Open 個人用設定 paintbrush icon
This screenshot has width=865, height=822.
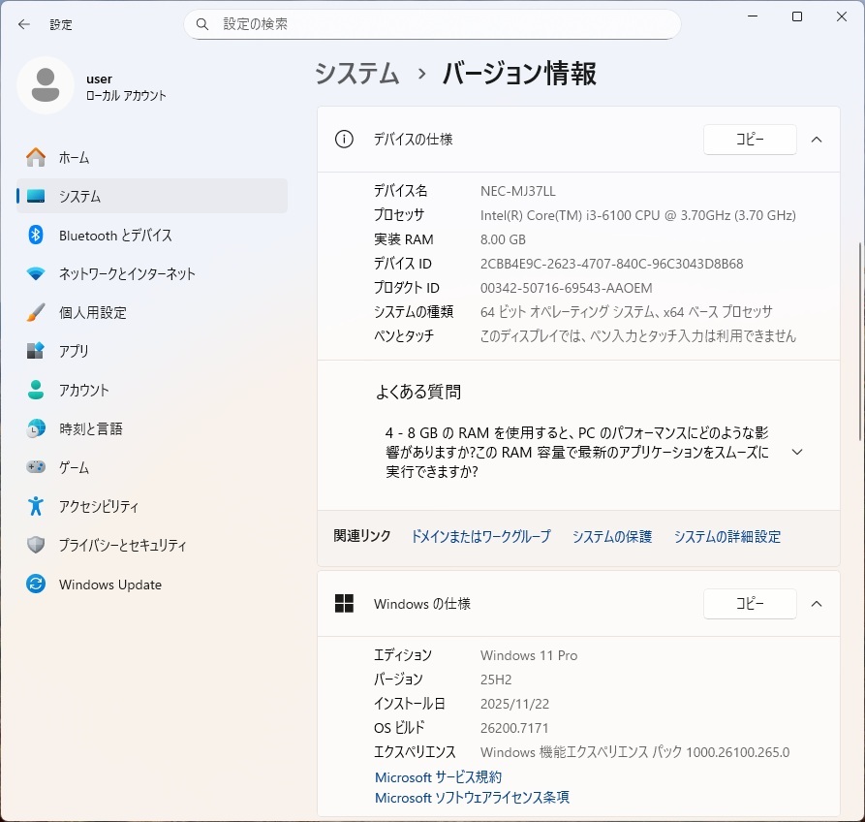tap(36, 312)
